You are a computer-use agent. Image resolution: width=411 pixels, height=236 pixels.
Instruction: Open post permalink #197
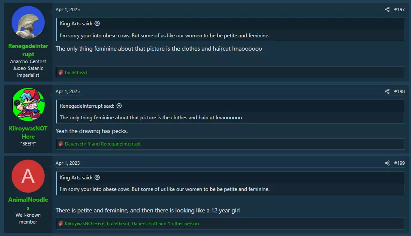[399, 9]
